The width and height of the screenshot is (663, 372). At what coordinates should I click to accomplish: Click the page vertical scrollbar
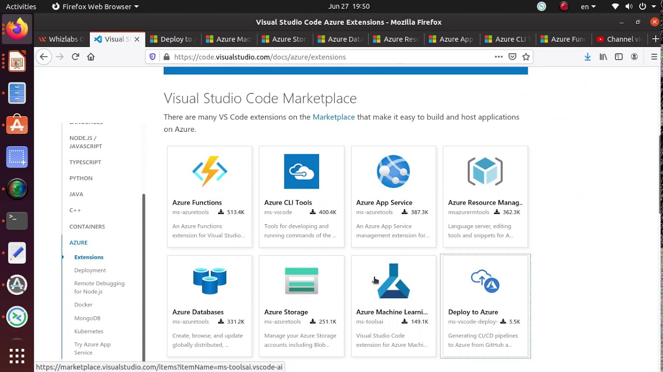pyautogui.click(x=660, y=175)
